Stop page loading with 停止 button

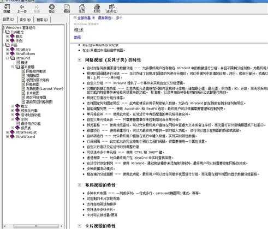pos(52,9)
